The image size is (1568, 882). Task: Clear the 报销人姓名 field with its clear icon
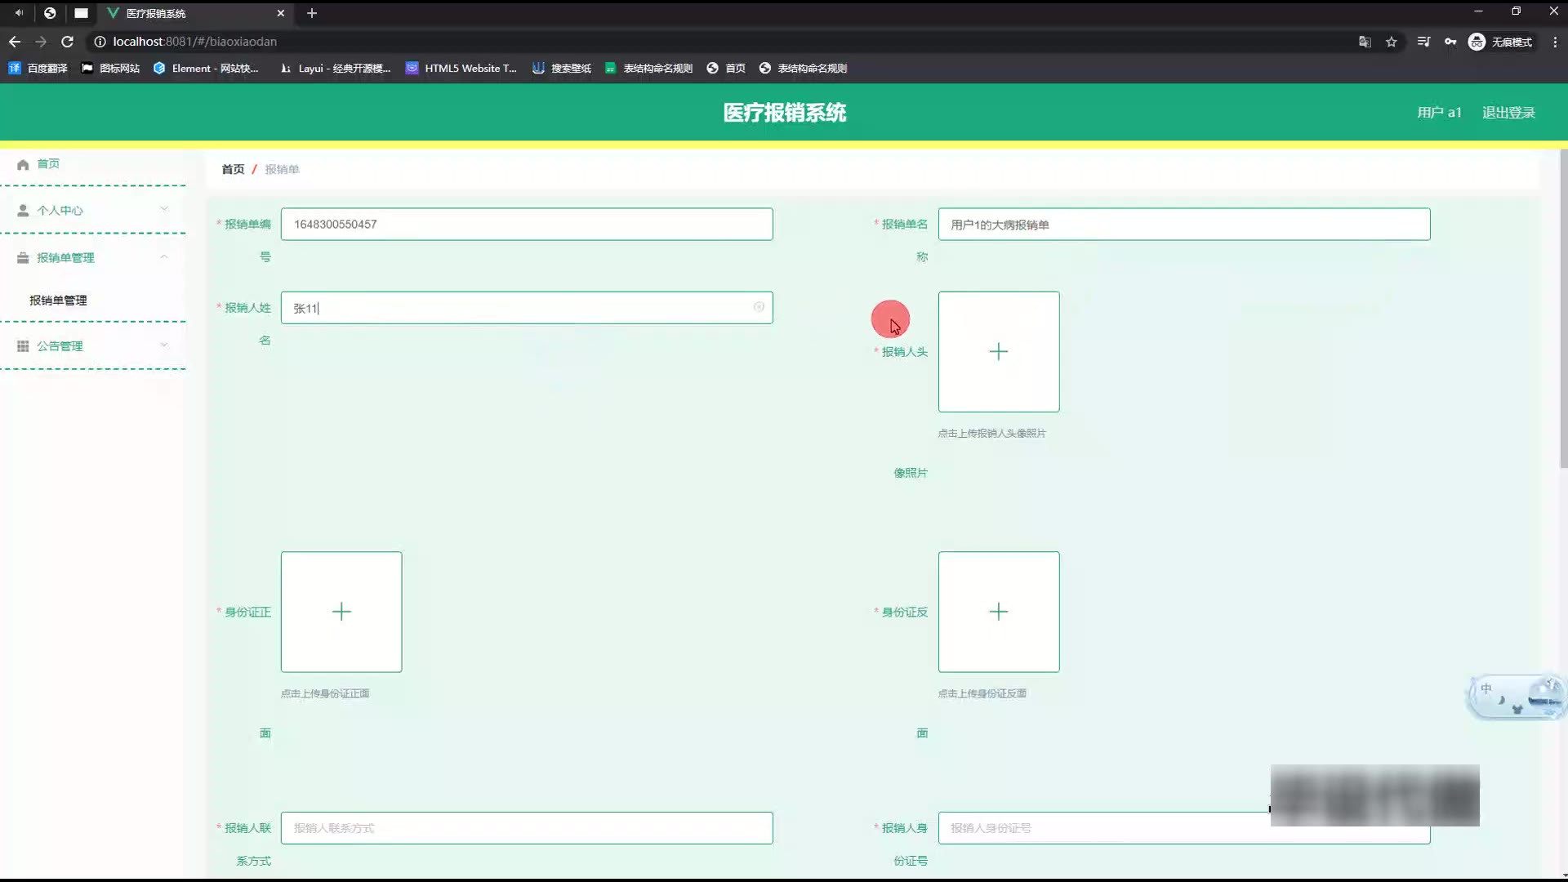click(759, 307)
